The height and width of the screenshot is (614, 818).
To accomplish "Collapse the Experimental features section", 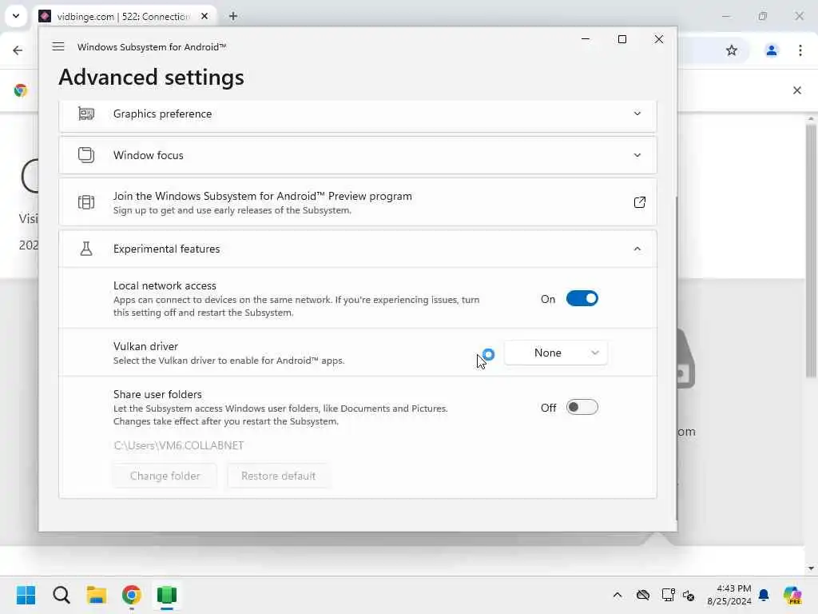I will 637,249.
